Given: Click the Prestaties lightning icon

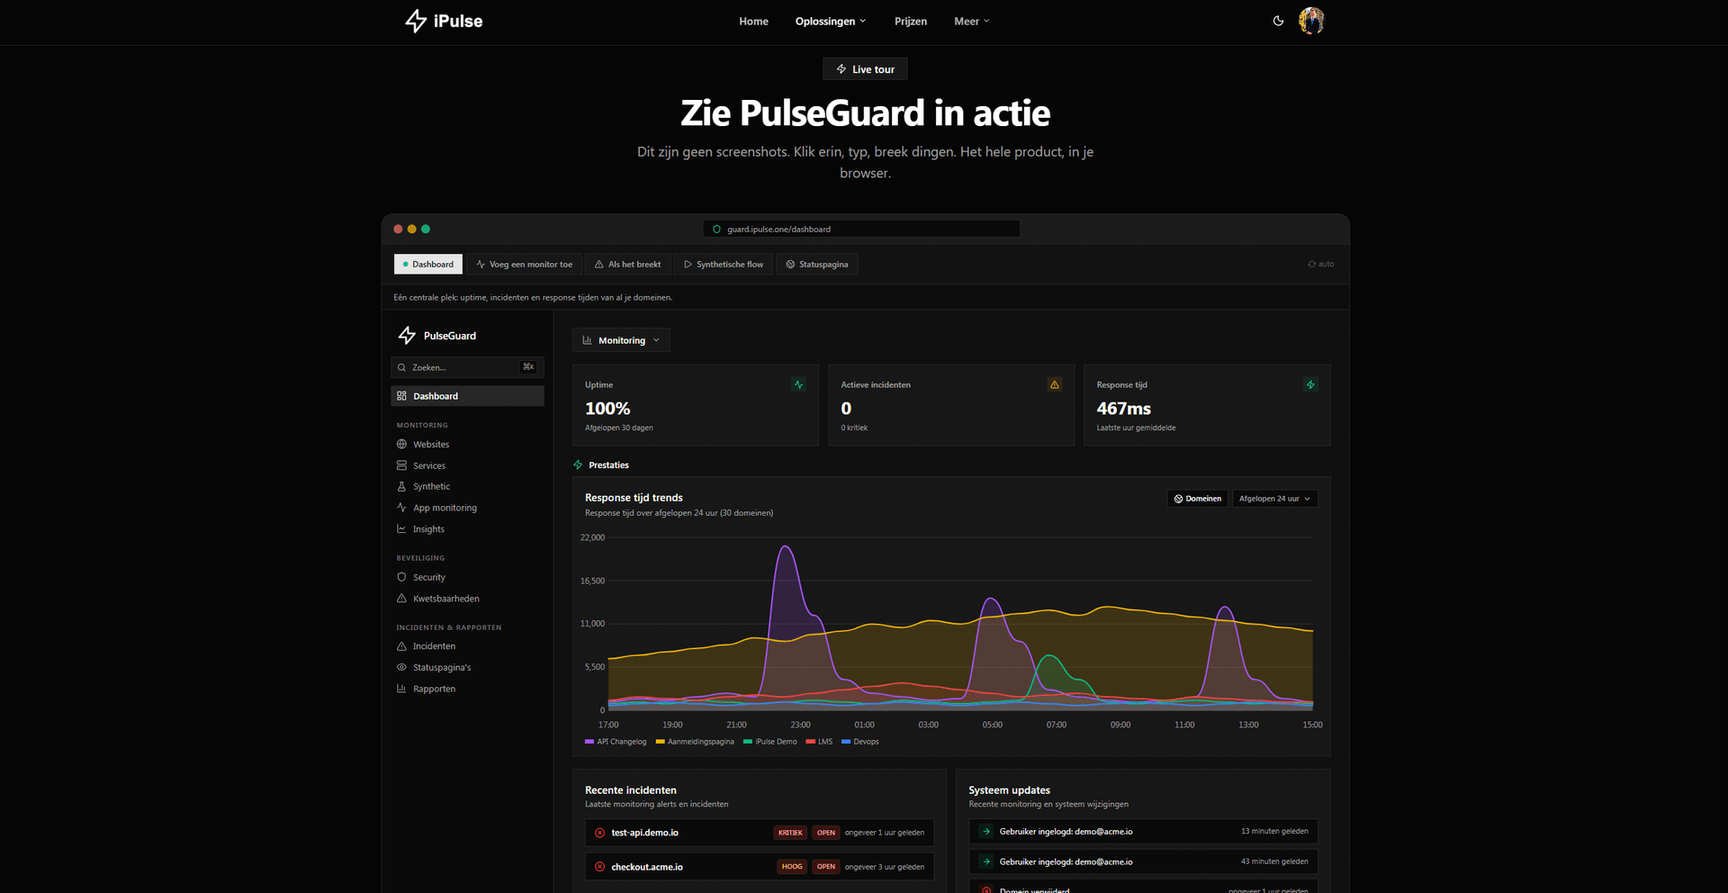Looking at the screenshot, I should tap(578, 465).
